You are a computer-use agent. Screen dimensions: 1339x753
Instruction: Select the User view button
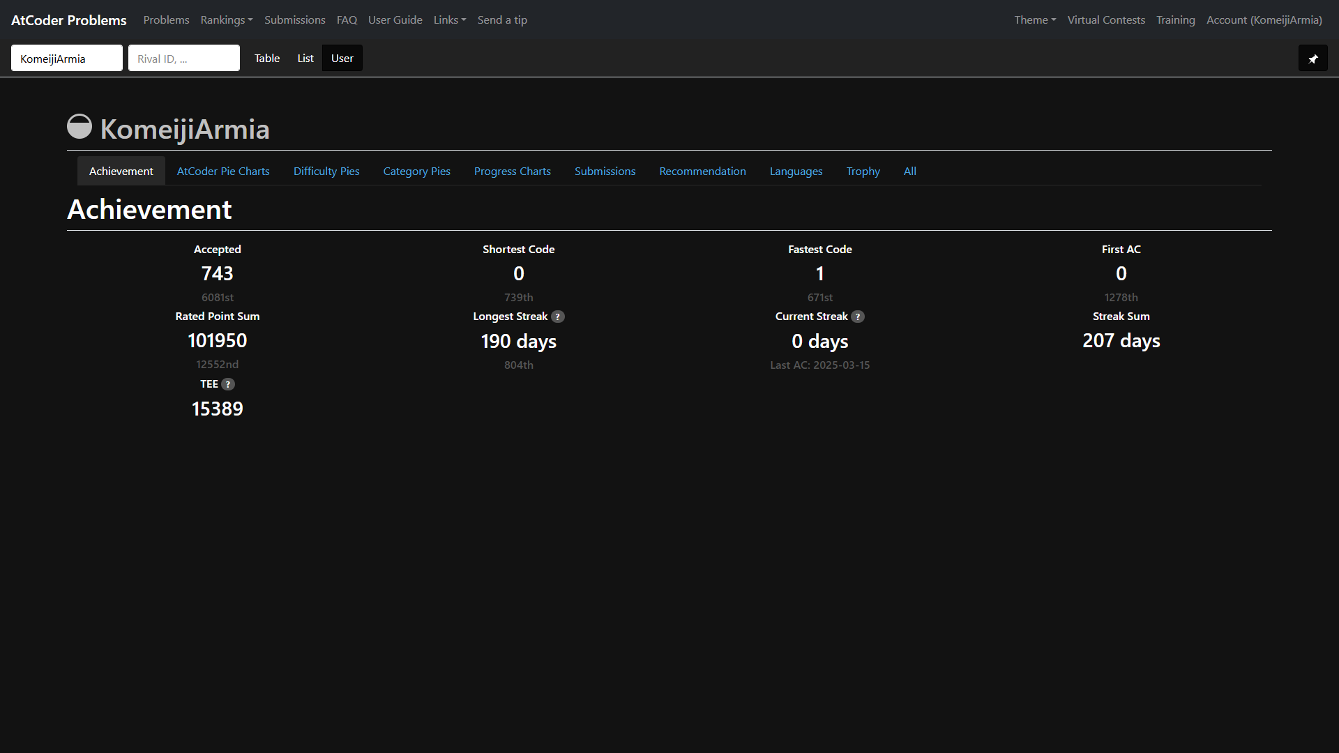(x=342, y=59)
